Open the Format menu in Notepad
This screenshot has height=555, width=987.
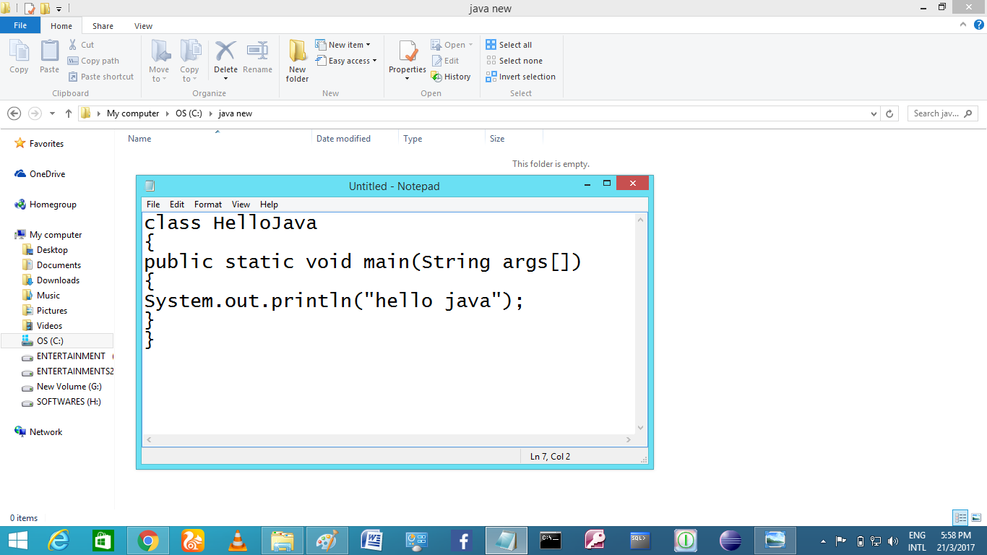pos(208,205)
